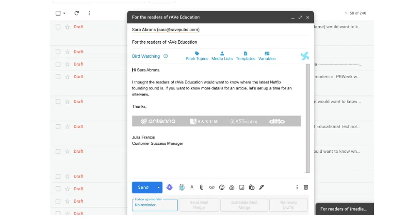Open the Follow up reminder dropdown
The image size is (403, 218).
[155, 205]
